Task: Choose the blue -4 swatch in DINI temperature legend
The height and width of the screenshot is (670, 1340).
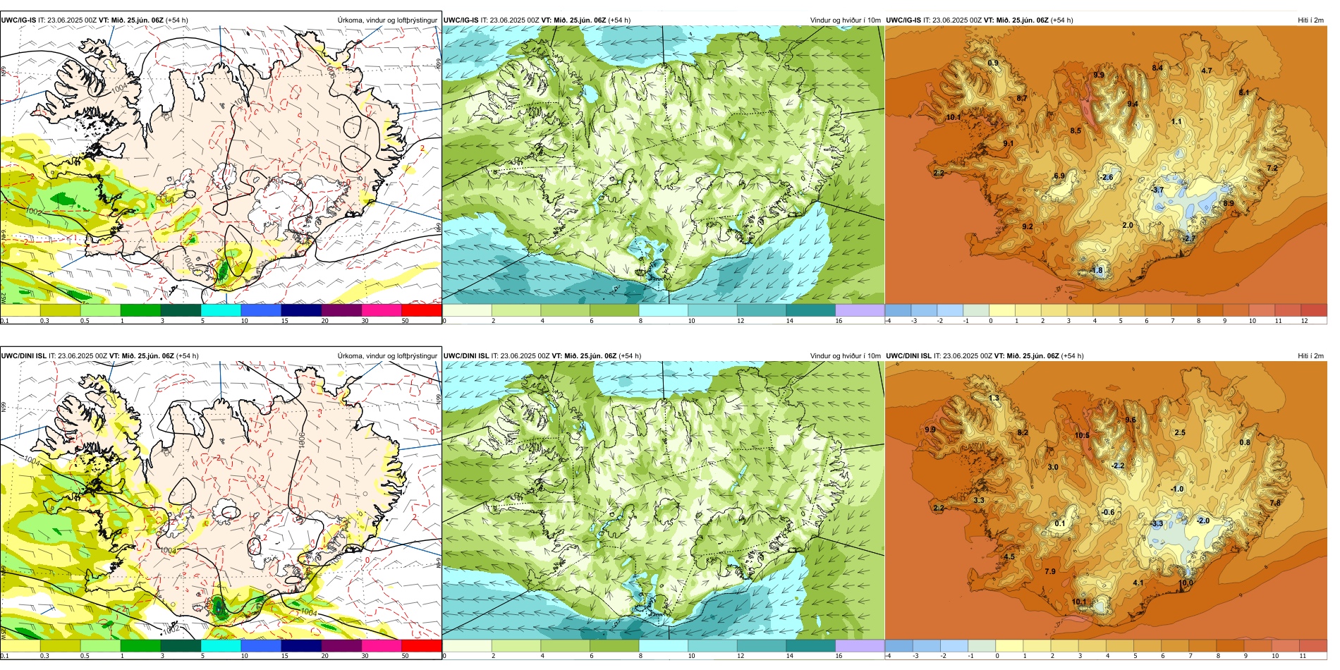Action: point(899,646)
